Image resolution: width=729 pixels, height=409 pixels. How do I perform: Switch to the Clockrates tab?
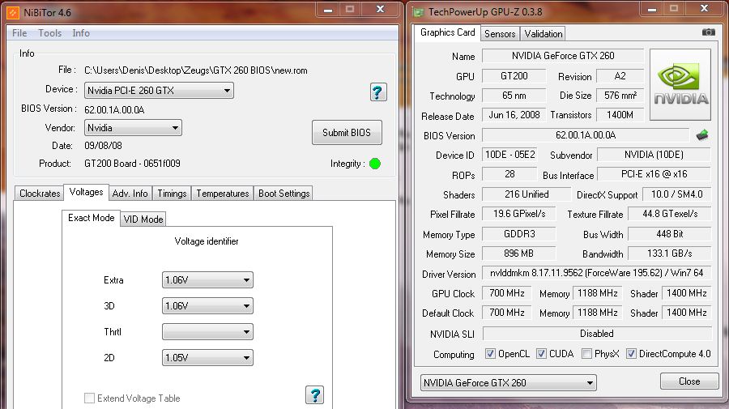(40, 194)
